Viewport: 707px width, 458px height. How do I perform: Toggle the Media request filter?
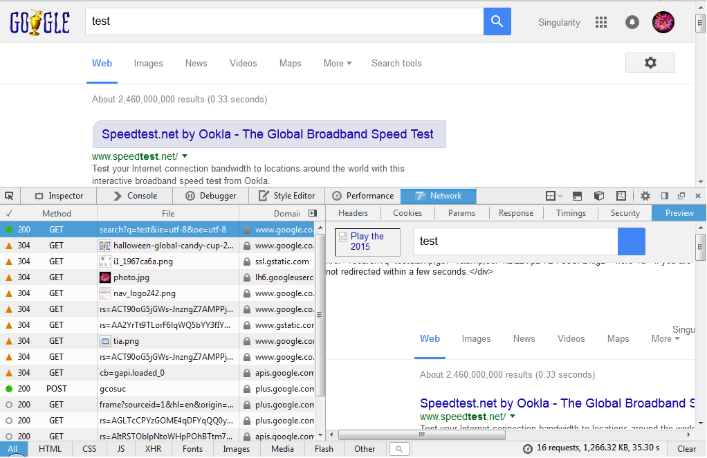point(282,449)
